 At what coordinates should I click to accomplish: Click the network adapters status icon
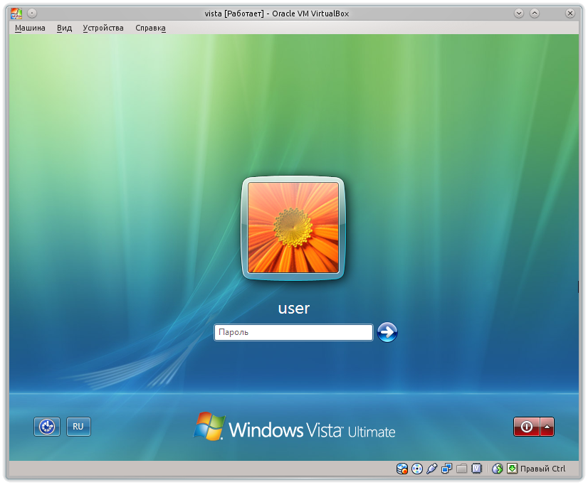tap(446, 468)
